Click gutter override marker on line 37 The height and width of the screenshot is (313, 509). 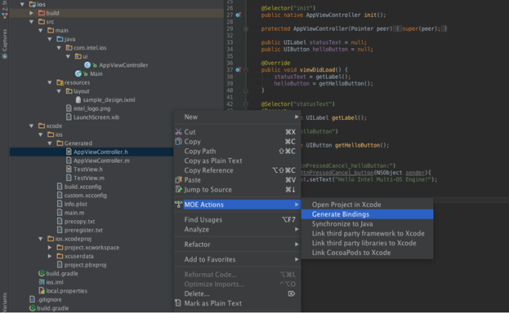pyautogui.click(x=239, y=69)
